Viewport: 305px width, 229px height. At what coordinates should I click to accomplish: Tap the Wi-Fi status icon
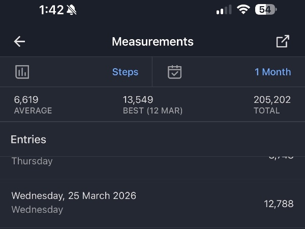pyautogui.click(x=243, y=10)
